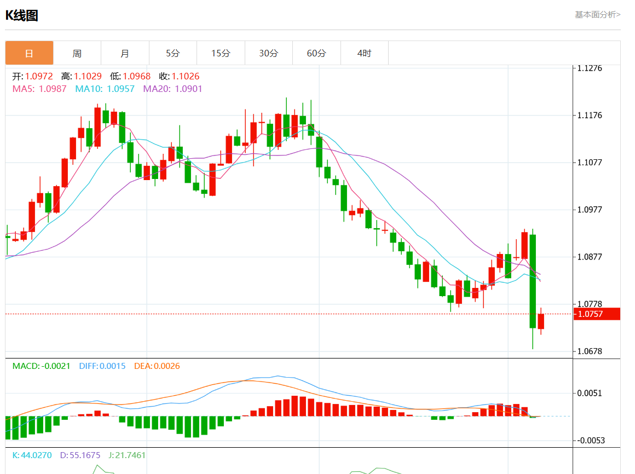
Task: Show the 60分 interval chart
Action: tap(316, 53)
